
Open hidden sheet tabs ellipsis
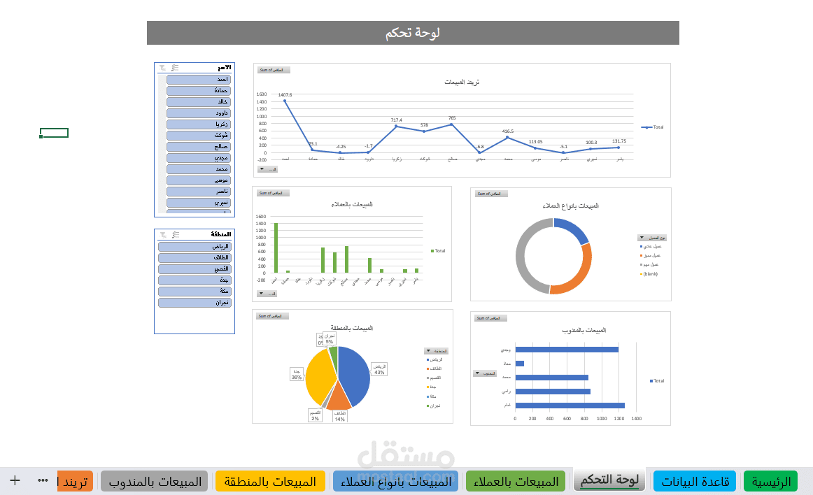click(x=43, y=480)
